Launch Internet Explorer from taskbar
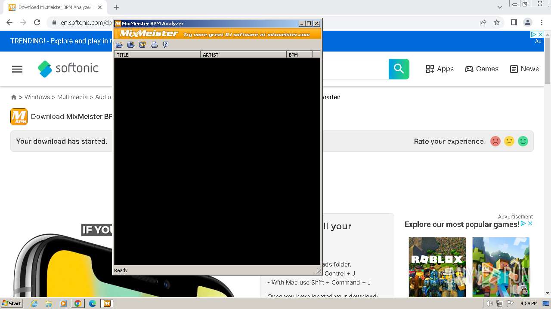Image resolution: width=551 pixels, height=309 pixels. [34, 303]
